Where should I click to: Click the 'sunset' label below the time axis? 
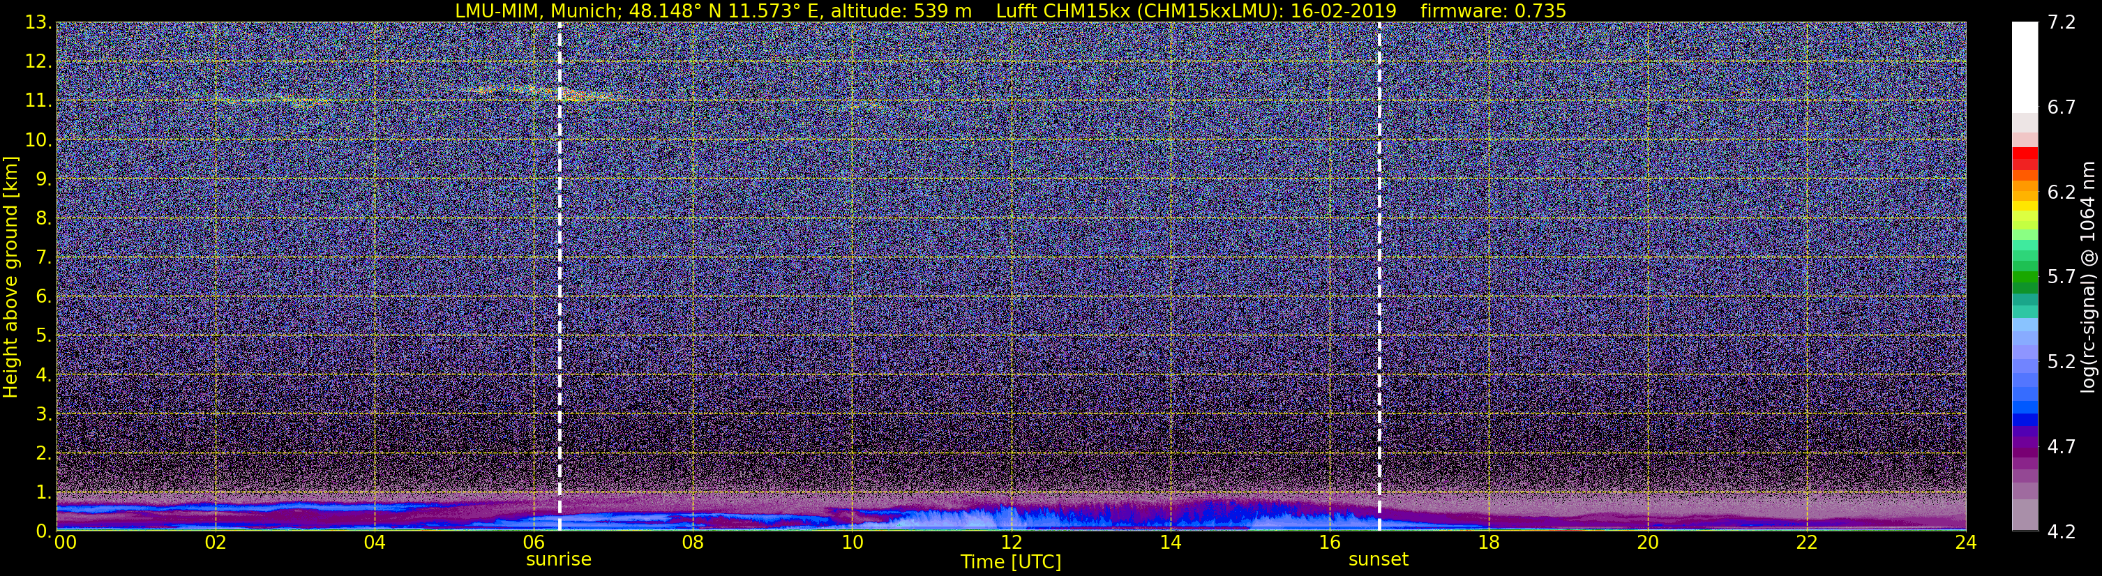(x=1379, y=560)
